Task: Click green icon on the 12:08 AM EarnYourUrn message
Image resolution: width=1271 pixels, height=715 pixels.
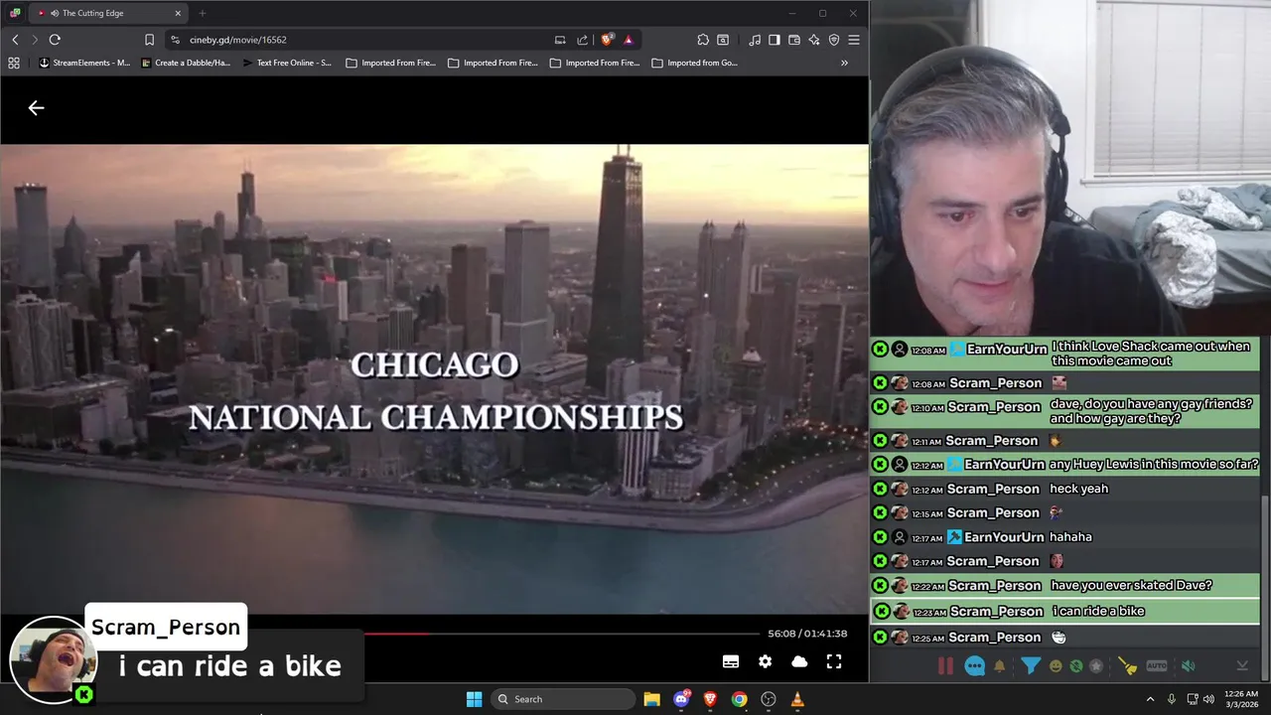Action: [x=880, y=349]
